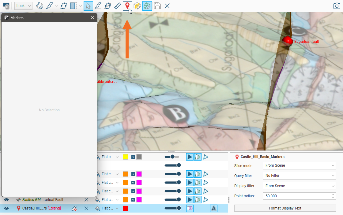Viewport: 343px width, 215px height.
Task: Open the Query filter dropdown
Action: (300, 176)
